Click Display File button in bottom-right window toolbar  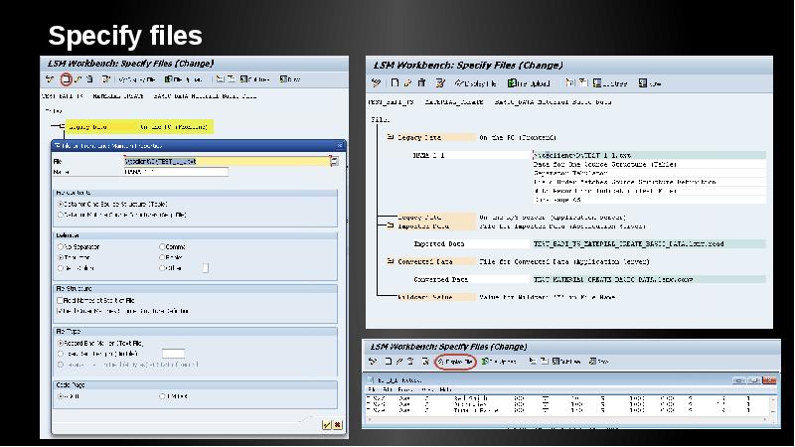click(x=455, y=362)
